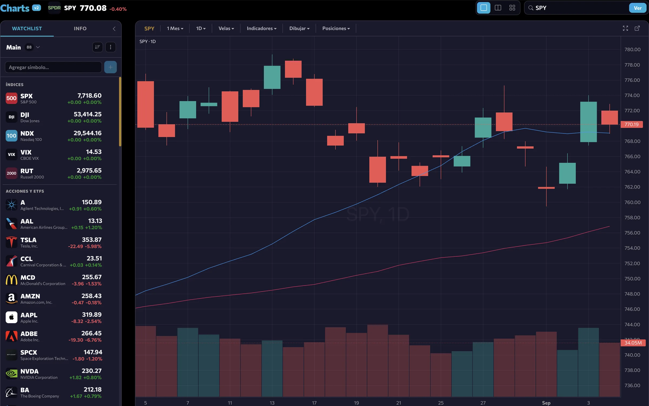Click the fullscreen expand icon on the chart
Viewport: 649px width, 406px height.
click(625, 28)
